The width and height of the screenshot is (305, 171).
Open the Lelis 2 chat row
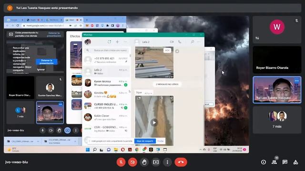tap(106, 72)
